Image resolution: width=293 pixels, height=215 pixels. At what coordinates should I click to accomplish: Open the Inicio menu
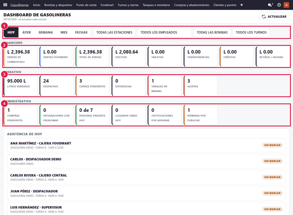37,5
